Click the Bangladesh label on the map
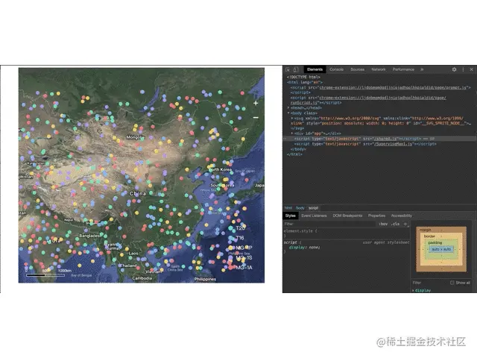The width and height of the screenshot is (477, 358). 90,236
